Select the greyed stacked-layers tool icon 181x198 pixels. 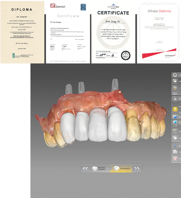point(175,88)
